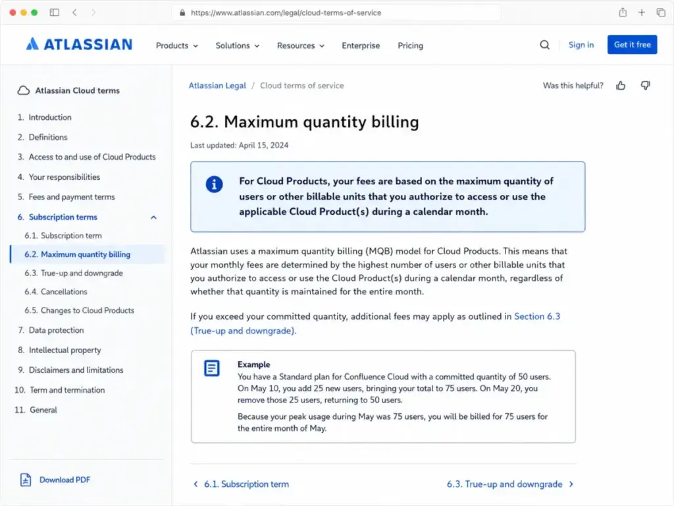
Task: Go forward with browser forward arrow
Action: (x=93, y=13)
